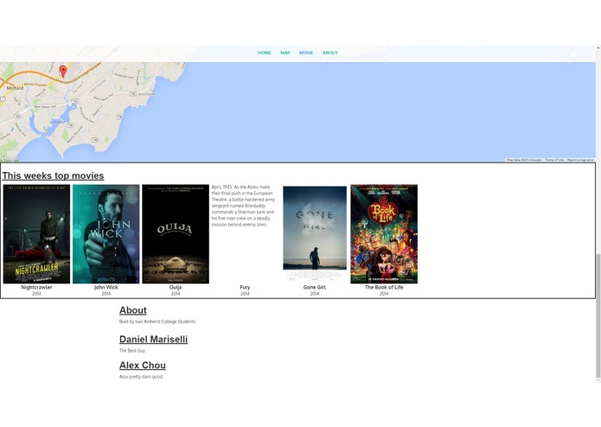601x427 pixels.
Task: Select the Gone Girl poster
Action: click(315, 234)
